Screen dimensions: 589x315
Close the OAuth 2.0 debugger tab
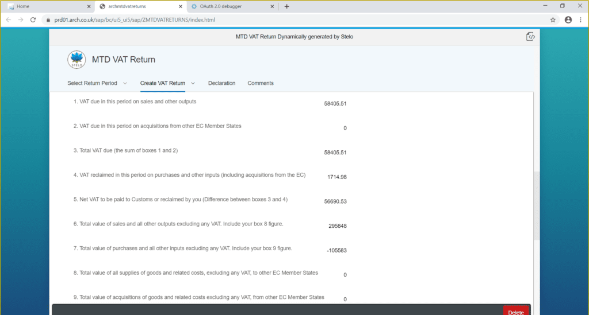click(x=272, y=6)
